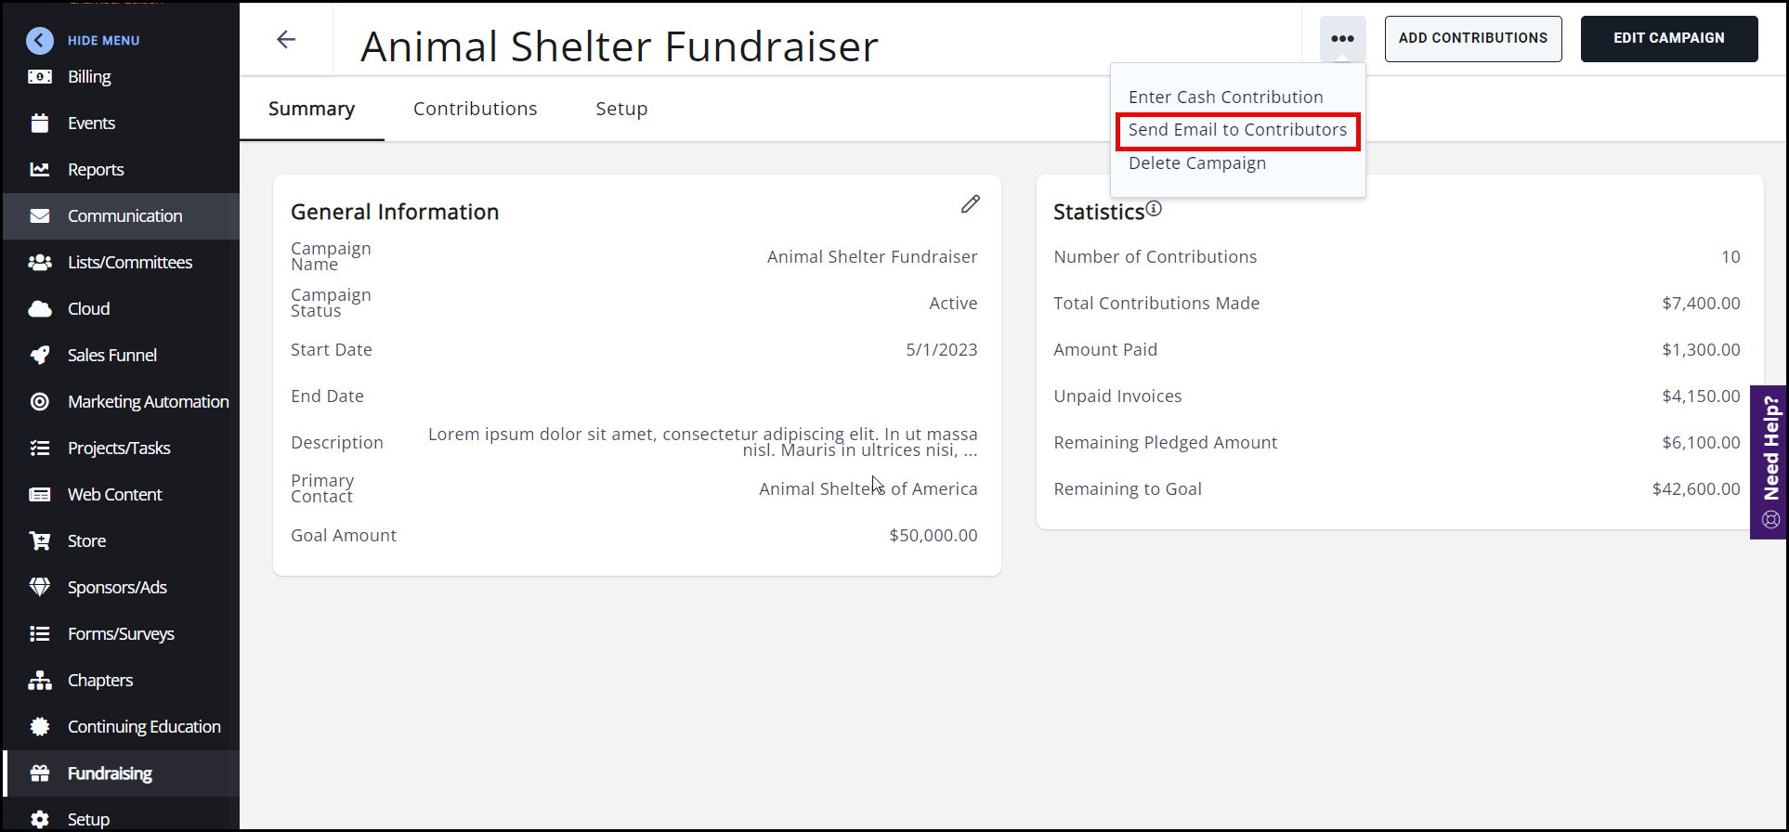Select Delete Campaign from the menu
Screen dimensions: 1789x832
point(1196,163)
